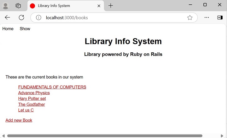Open the Let us C book link
Viewport: 227px width, 138px height.
(x=26, y=110)
